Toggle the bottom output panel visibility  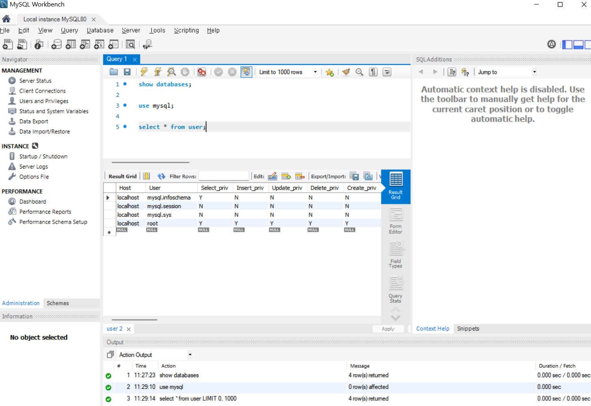pos(578,44)
